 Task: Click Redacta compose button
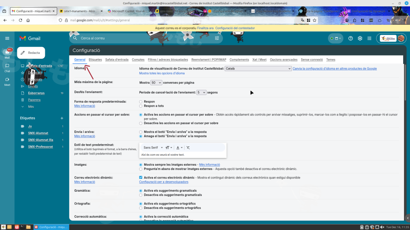31,53
